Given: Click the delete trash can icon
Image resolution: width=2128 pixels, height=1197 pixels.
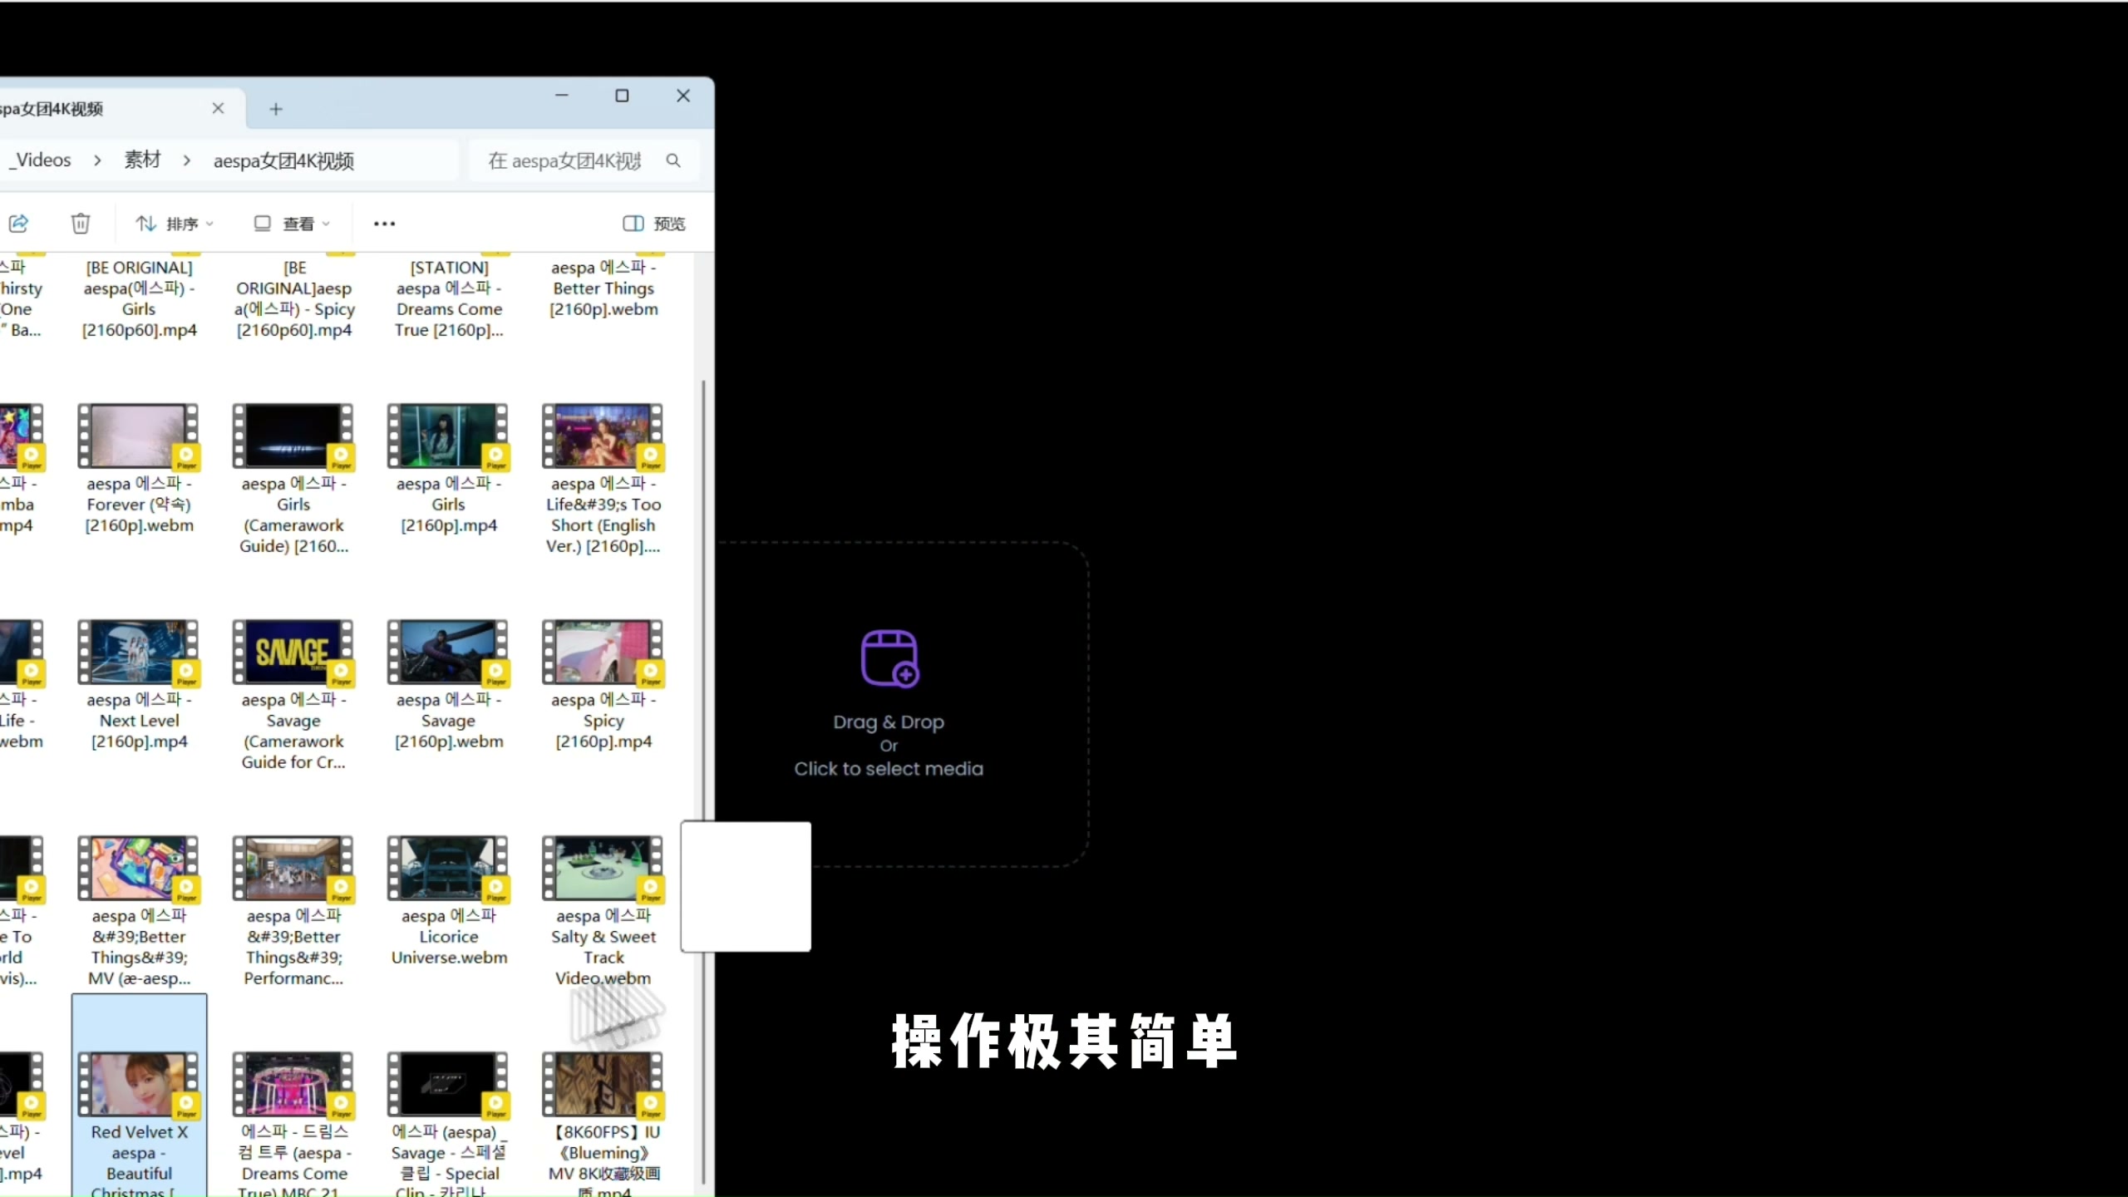Looking at the screenshot, I should coord(81,223).
